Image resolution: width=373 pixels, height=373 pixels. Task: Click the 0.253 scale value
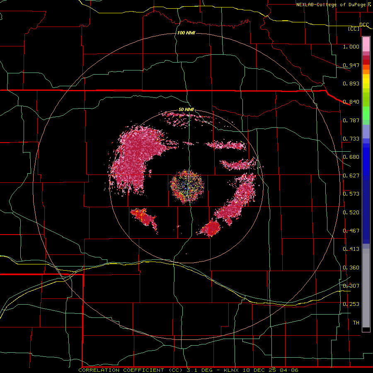pyautogui.click(x=351, y=304)
